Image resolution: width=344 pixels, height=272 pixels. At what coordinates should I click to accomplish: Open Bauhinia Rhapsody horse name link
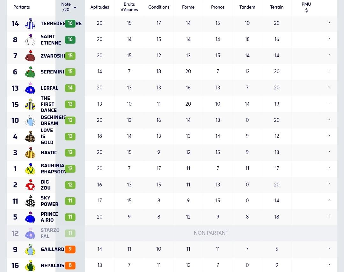pyautogui.click(x=53, y=169)
